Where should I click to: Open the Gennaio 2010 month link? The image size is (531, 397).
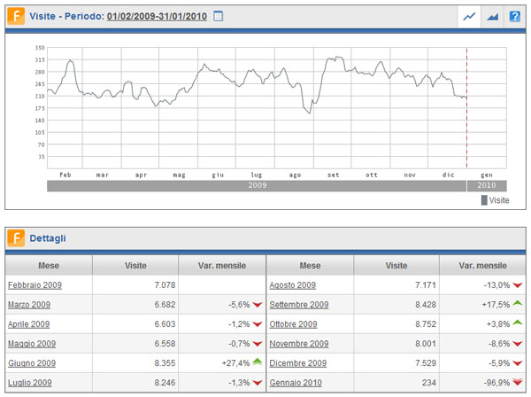pyautogui.click(x=297, y=383)
